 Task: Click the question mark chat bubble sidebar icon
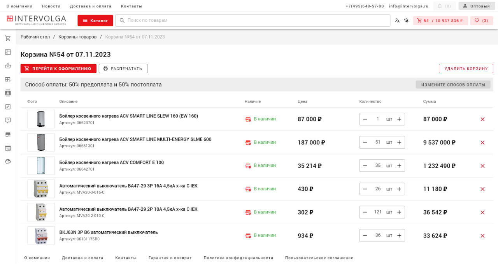tap(7, 120)
